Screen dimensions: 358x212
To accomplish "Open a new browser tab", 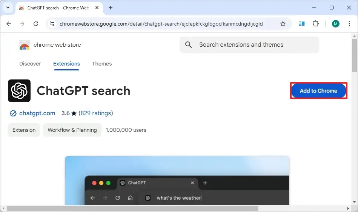I will point(111,8).
